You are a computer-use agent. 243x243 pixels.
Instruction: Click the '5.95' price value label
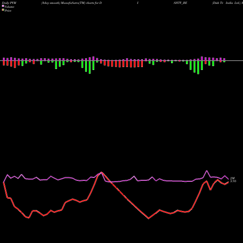233,181
